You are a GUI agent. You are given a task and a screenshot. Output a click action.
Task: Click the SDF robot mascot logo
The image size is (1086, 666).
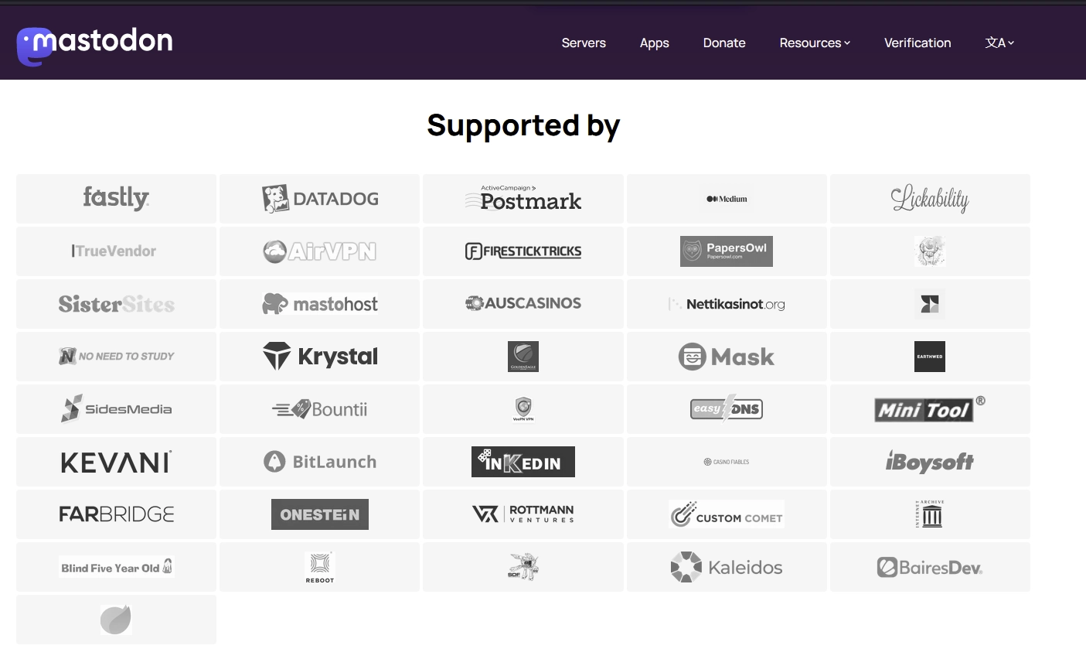(x=523, y=566)
